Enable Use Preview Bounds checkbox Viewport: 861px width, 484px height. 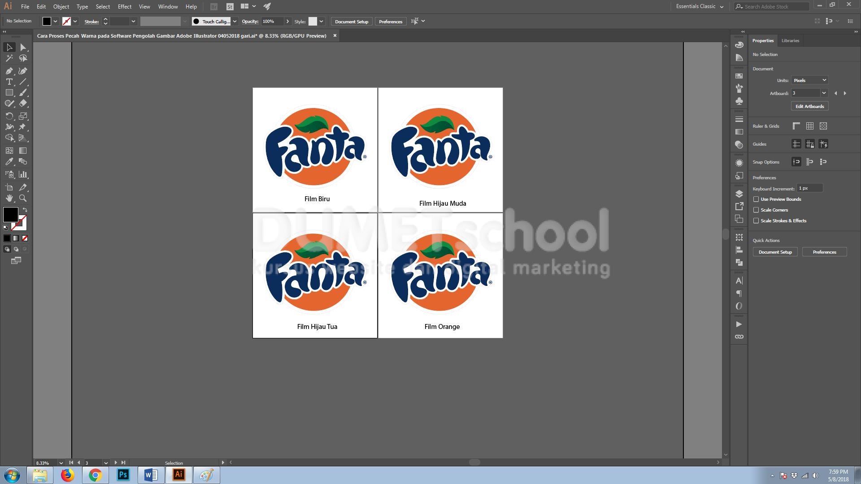pyautogui.click(x=756, y=199)
